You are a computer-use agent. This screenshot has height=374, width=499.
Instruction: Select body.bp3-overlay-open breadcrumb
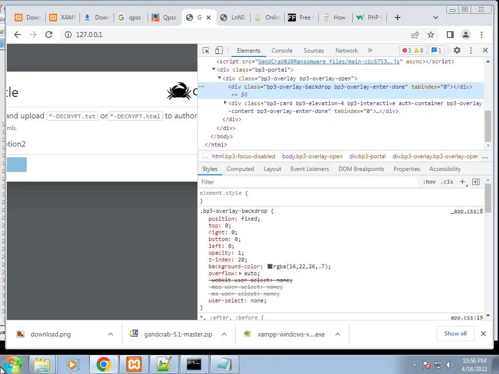coord(312,156)
